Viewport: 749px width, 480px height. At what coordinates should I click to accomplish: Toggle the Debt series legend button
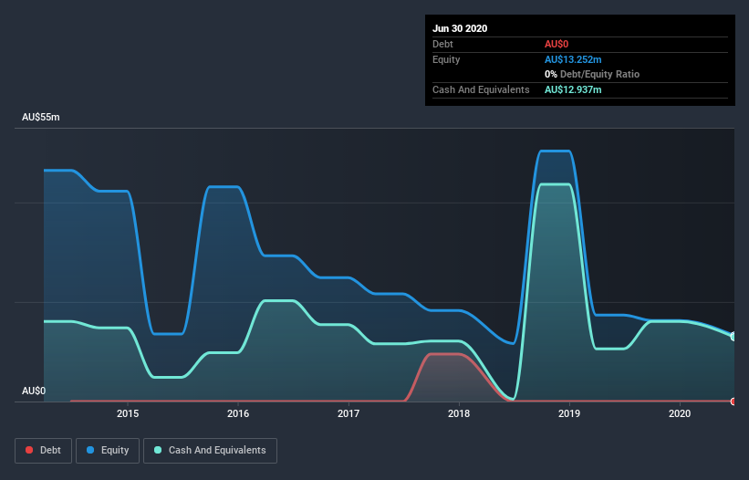pyautogui.click(x=44, y=451)
